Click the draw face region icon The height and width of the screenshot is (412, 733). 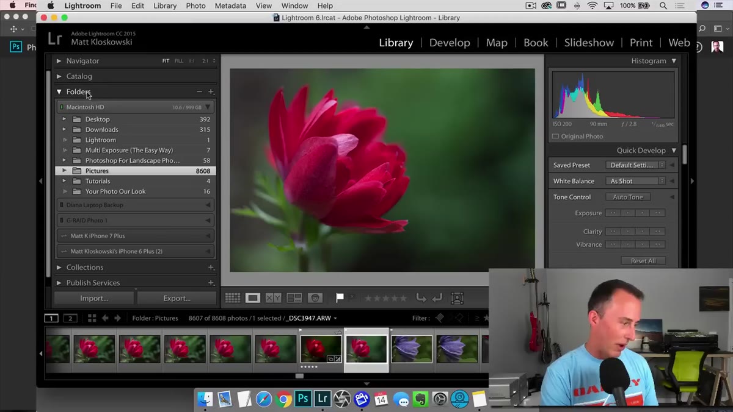(457, 298)
